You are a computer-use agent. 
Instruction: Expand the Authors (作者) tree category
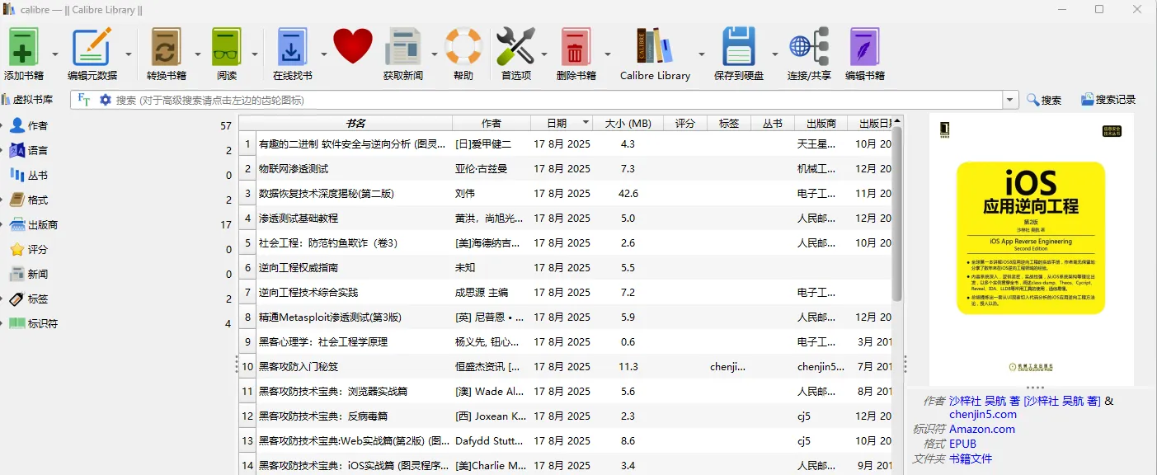point(3,126)
